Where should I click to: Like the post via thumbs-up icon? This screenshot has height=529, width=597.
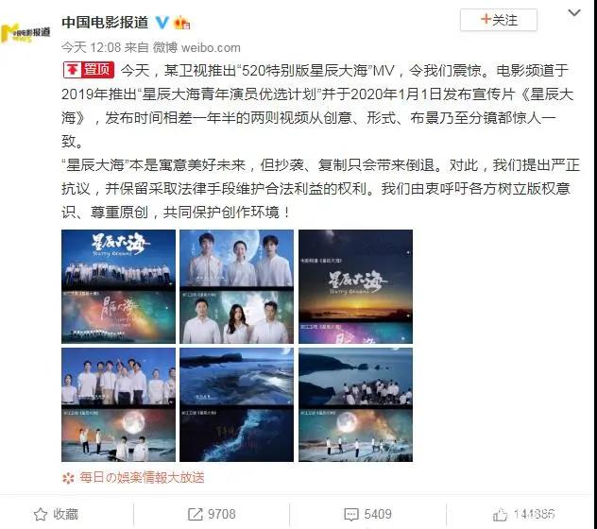coord(500,515)
